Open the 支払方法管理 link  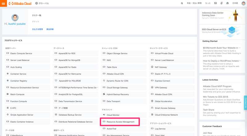coord(37,29)
